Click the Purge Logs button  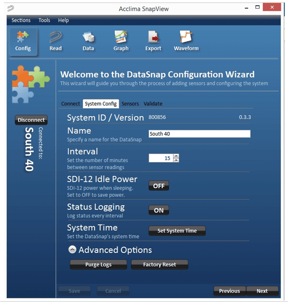coord(98,264)
